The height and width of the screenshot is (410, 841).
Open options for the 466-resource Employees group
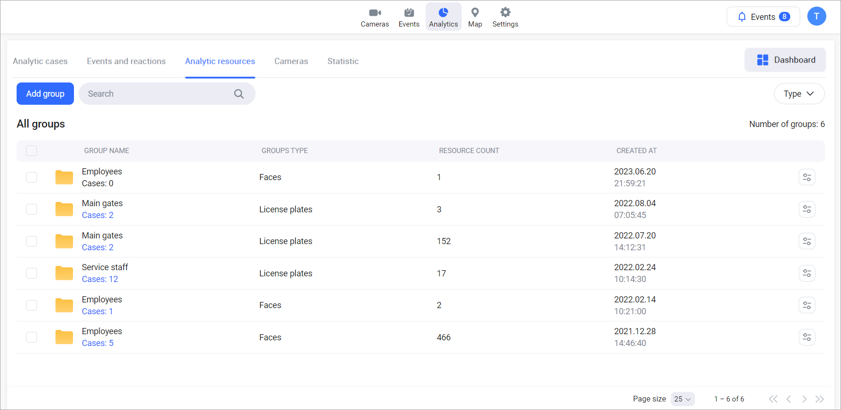pos(806,337)
